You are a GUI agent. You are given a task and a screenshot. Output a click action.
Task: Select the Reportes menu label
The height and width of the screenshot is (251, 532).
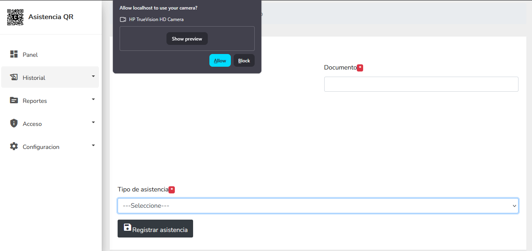[x=35, y=101]
